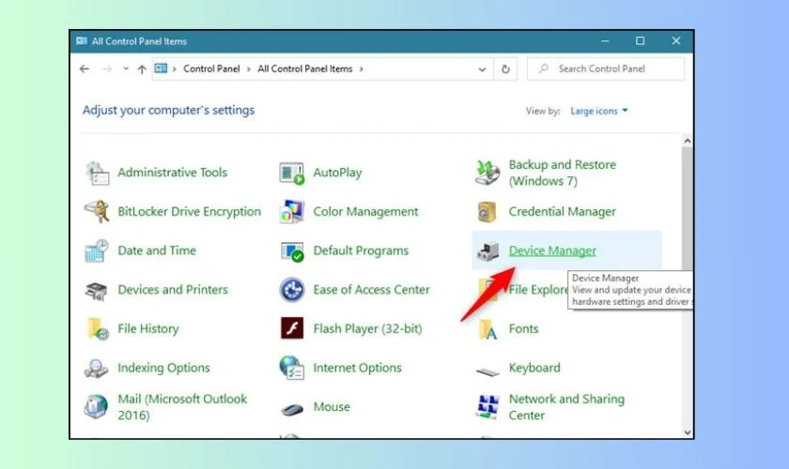Click the Keyboard text
This screenshot has width=789, height=469.
(x=534, y=368)
